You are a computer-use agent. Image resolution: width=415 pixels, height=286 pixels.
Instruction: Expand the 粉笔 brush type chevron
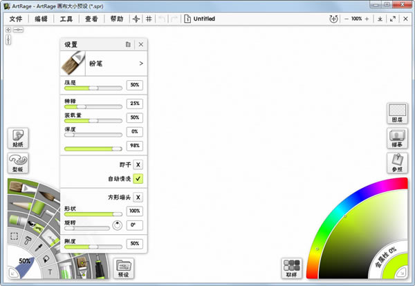coord(141,64)
